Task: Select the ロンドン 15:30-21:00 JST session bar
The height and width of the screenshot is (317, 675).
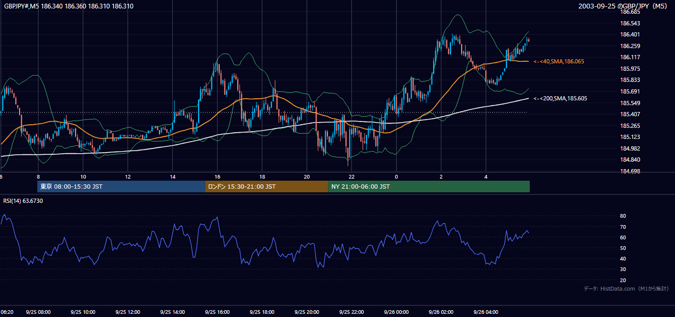Action: 267,187
